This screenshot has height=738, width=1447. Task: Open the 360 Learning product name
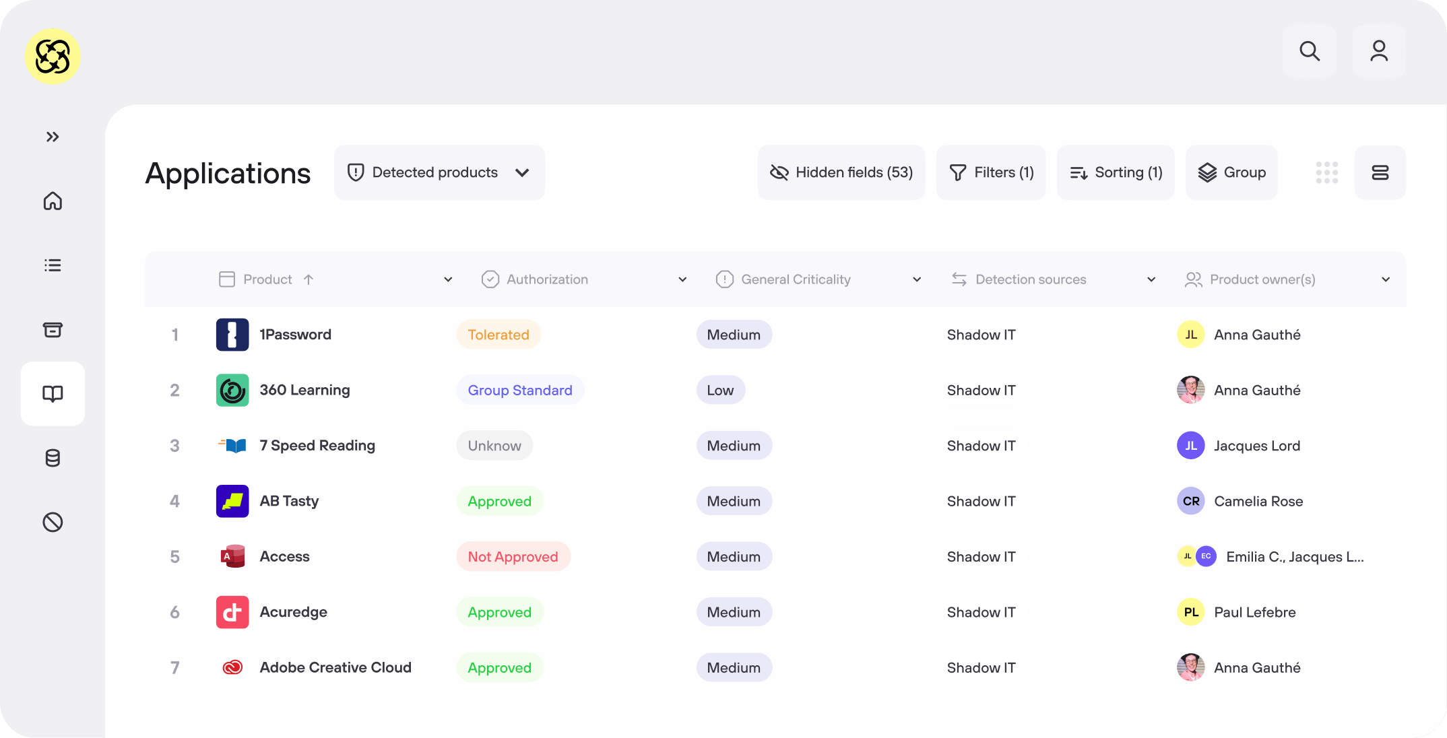[305, 391]
